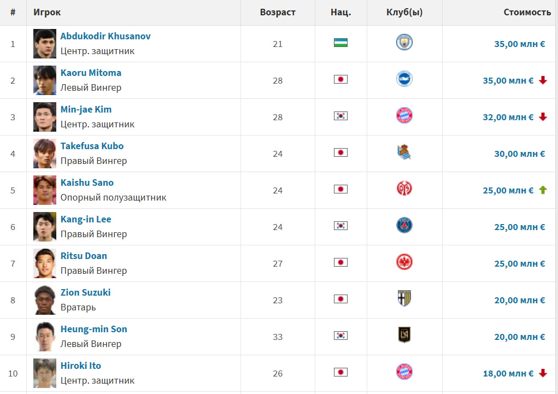Click Kang-in Lee's 25,00 млн € value
The width and height of the screenshot is (558, 394).
519,227
